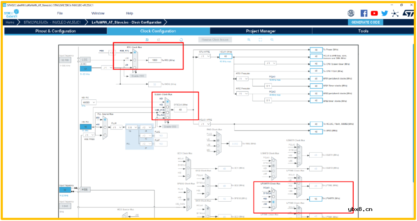Click the HCLK1 (MHz) value field

click(x=225, y=56)
